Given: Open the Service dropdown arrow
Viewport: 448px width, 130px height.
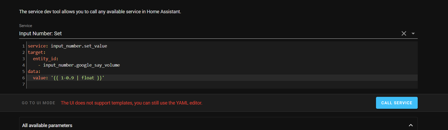Looking at the screenshot, I should [x=413, y=33].
